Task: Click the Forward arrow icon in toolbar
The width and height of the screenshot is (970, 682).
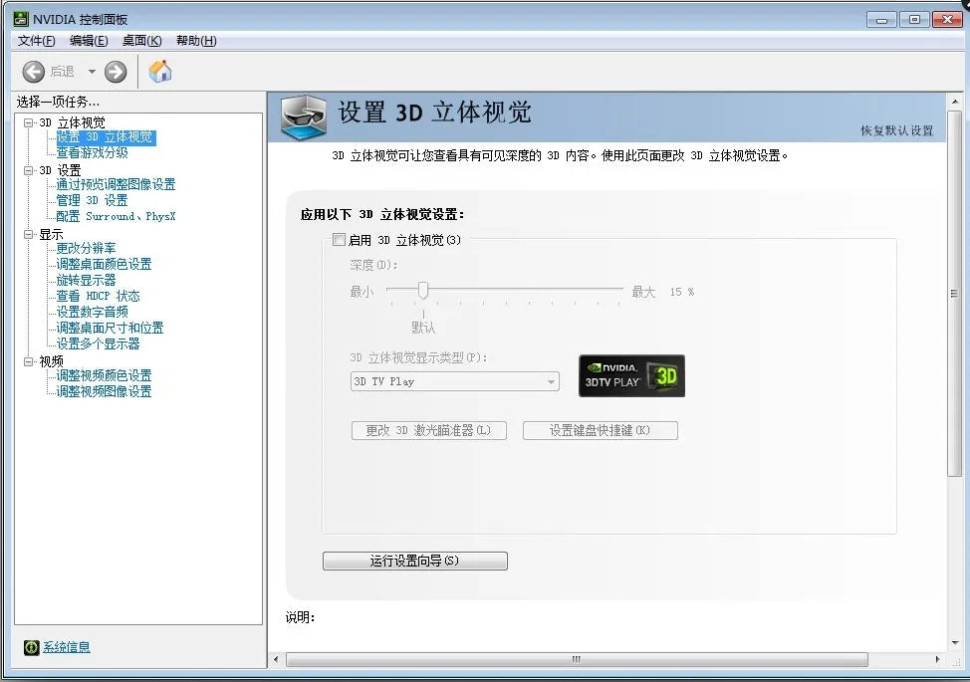Action: [116, 72]
